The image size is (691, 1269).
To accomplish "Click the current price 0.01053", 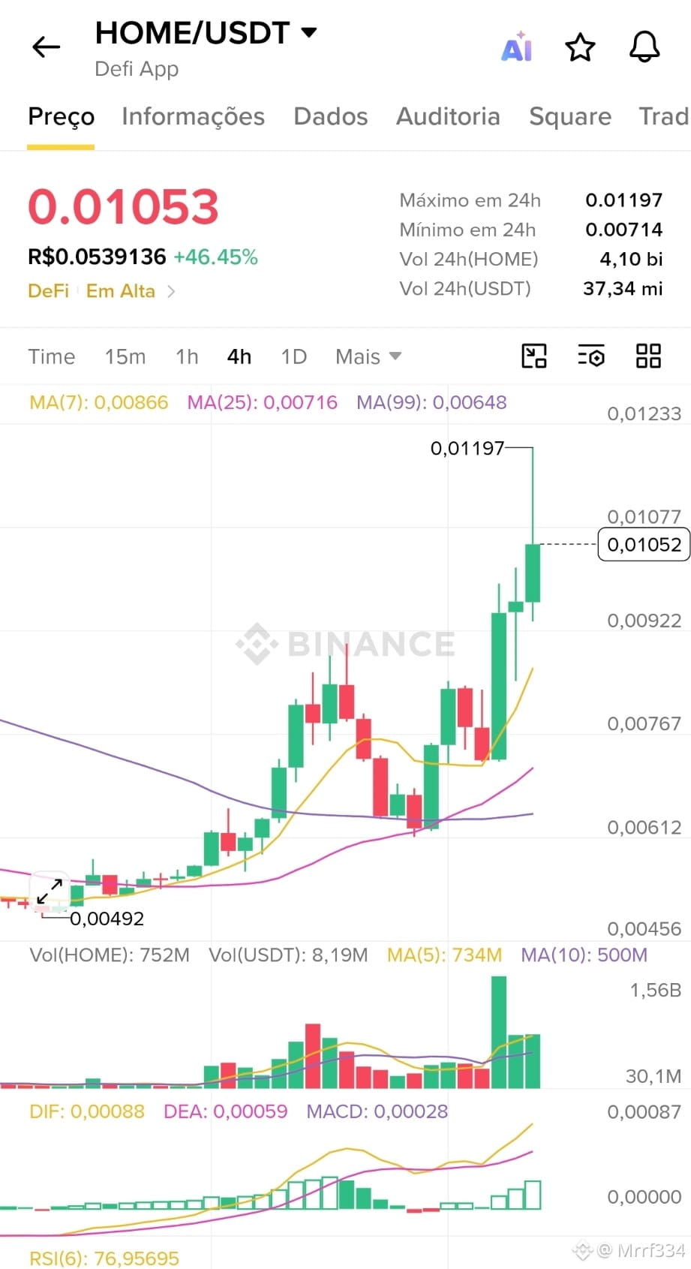I will (123, 206).
